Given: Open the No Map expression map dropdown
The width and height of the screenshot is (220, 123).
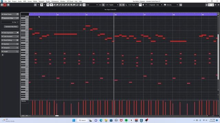Looking at the screenshot, I should click(10, 22).
